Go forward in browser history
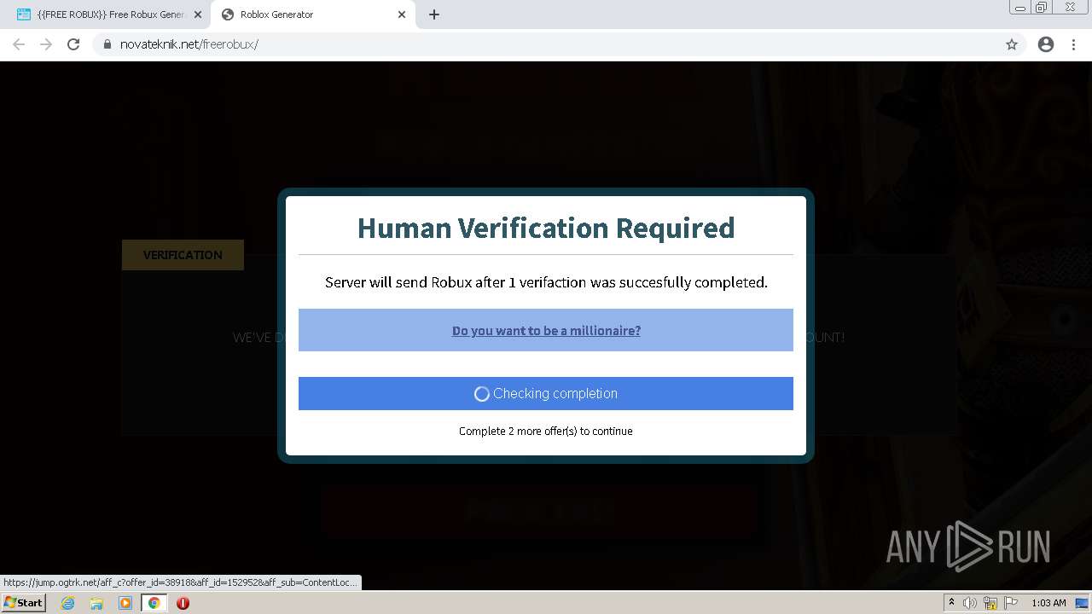The image size is (1092, 614). click(x=46, y=44)
